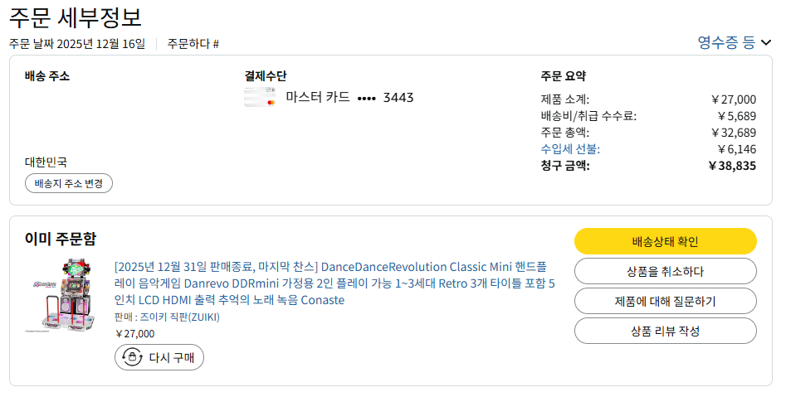Click the 주문하다 # order number text

tap(193, 44)
